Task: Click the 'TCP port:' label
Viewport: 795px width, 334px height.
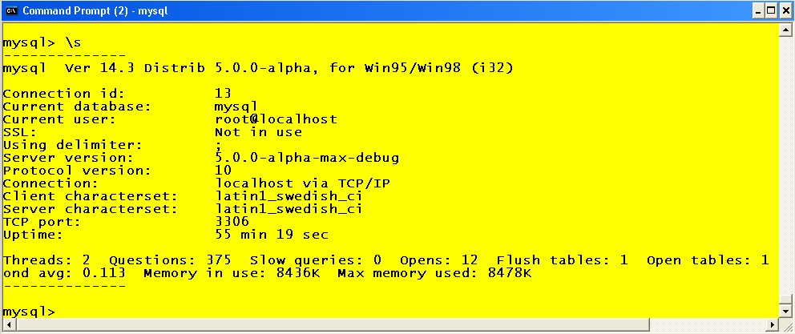Action: click(42, 222)
